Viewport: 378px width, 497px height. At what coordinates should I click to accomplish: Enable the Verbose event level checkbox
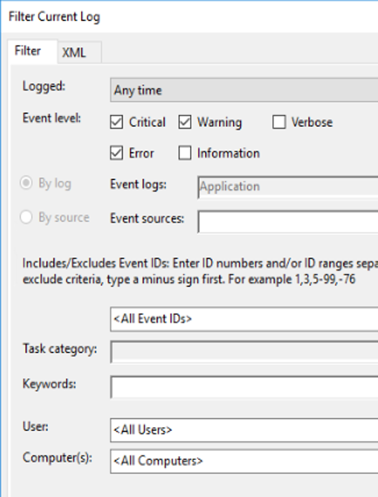tap(278, 122)
